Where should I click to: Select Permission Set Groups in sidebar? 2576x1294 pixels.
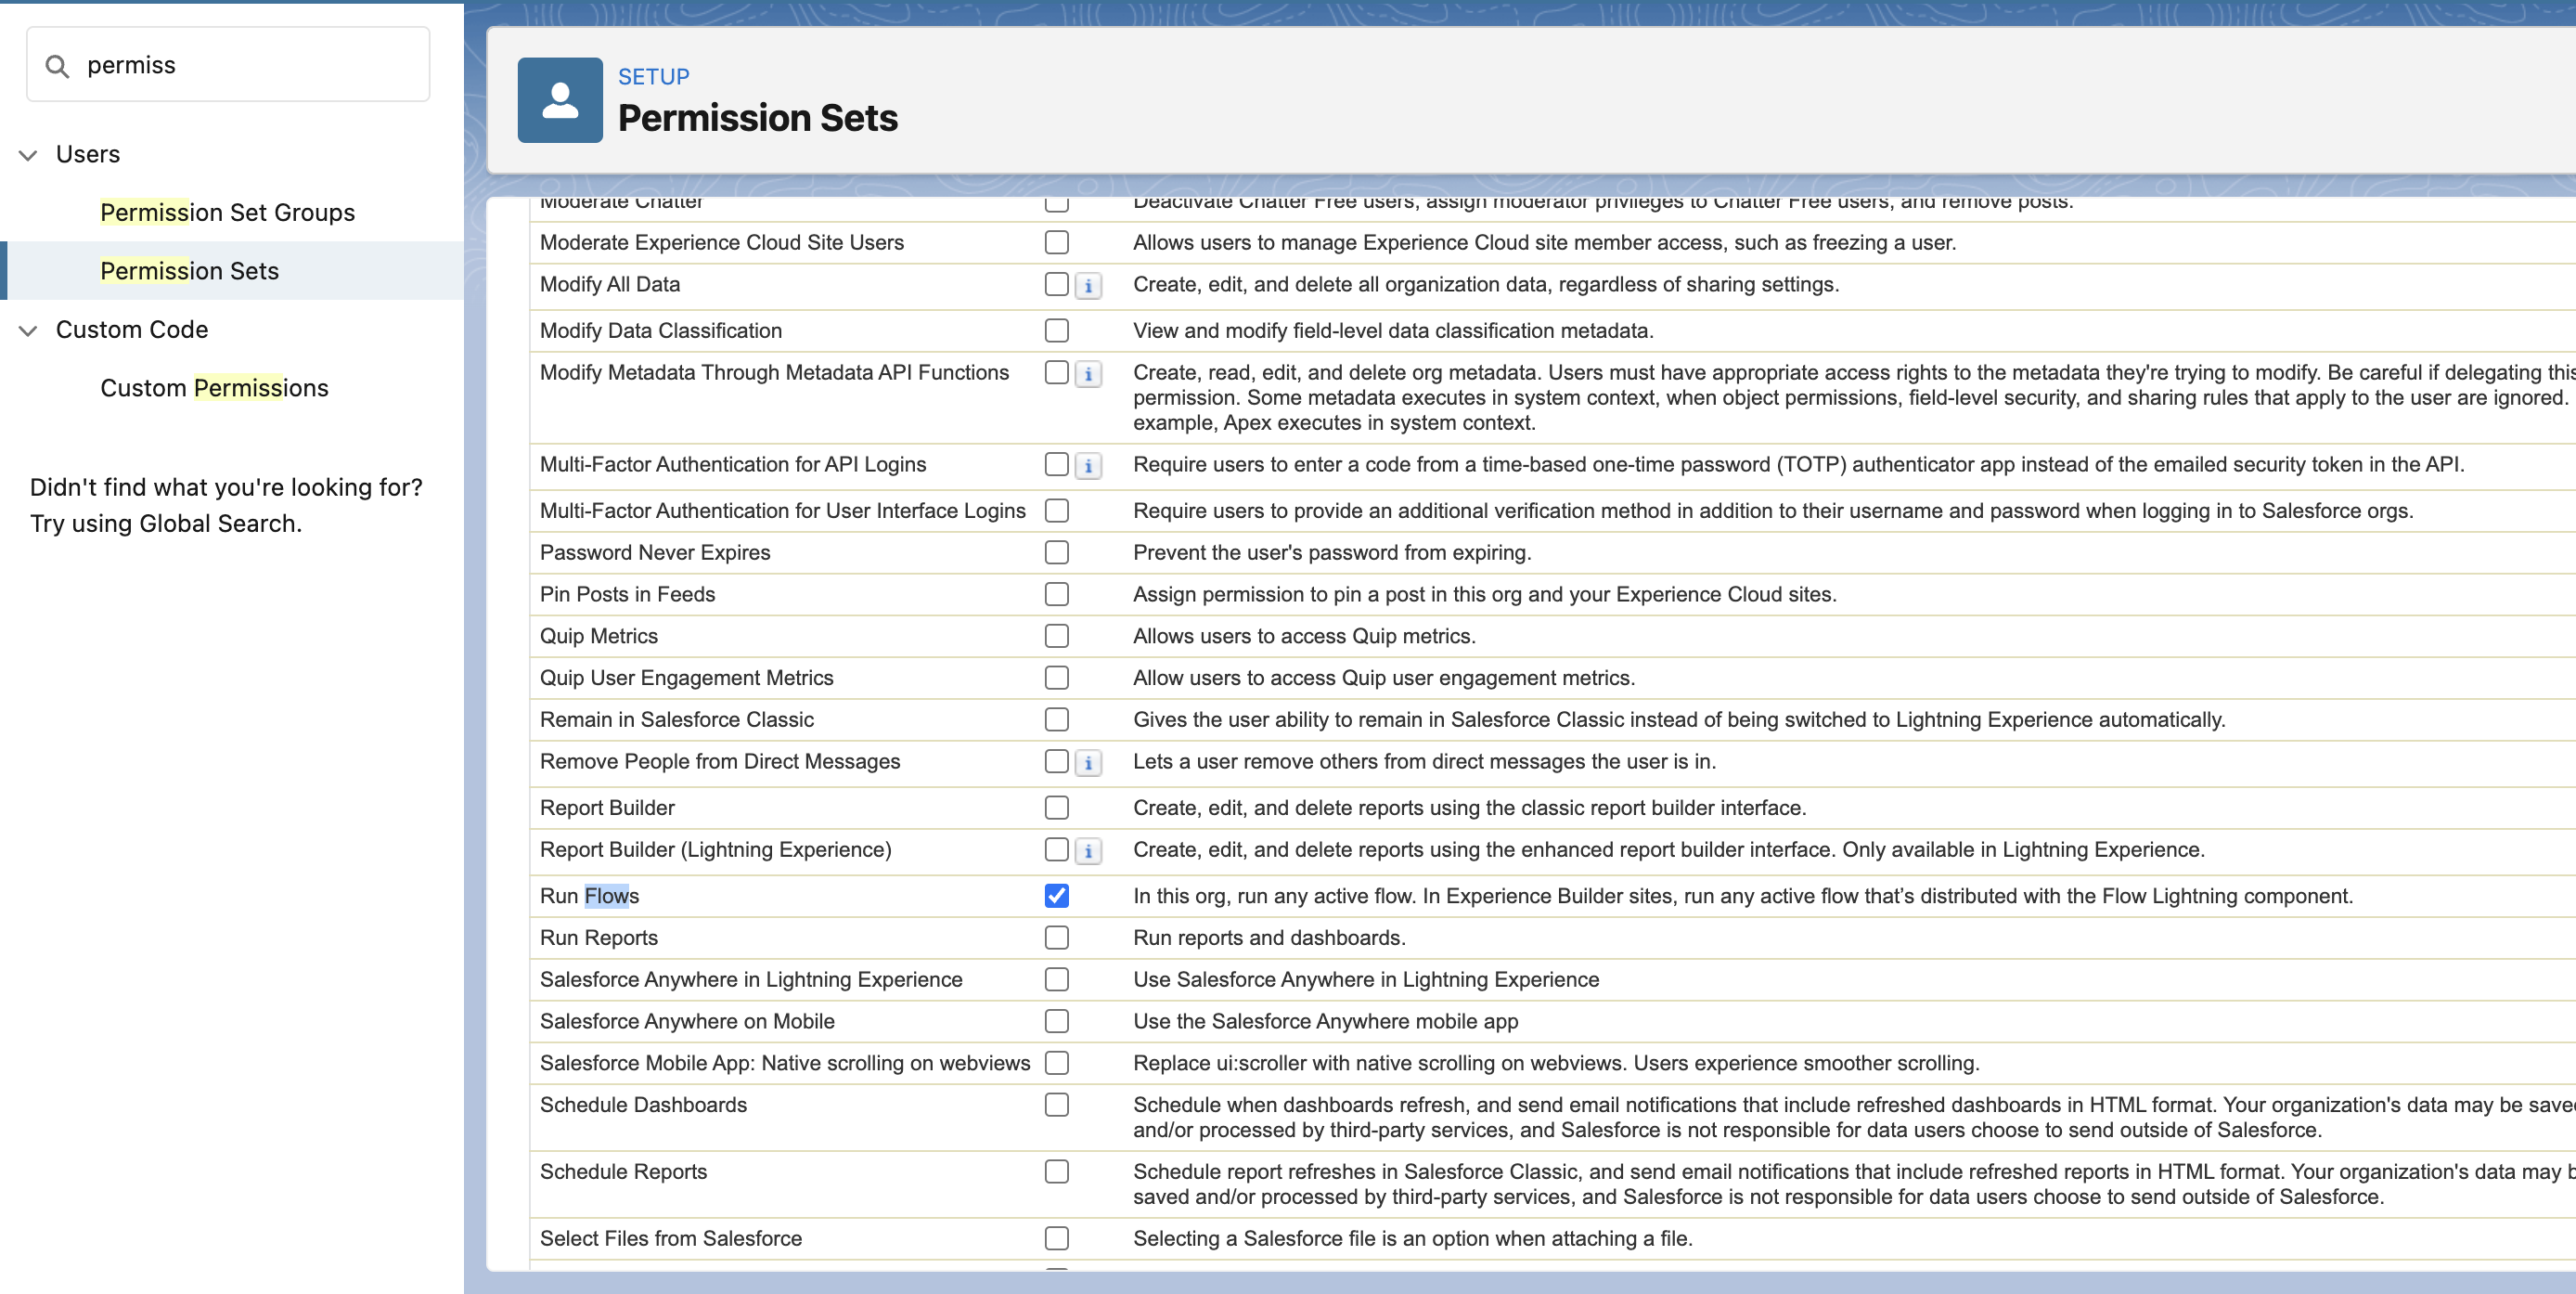click(227, 212)
